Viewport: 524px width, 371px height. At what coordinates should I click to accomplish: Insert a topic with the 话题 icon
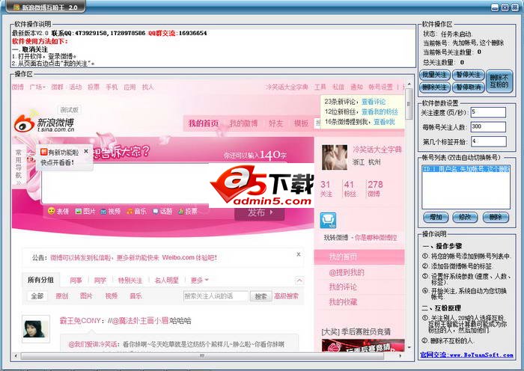(x=156, y=211)
